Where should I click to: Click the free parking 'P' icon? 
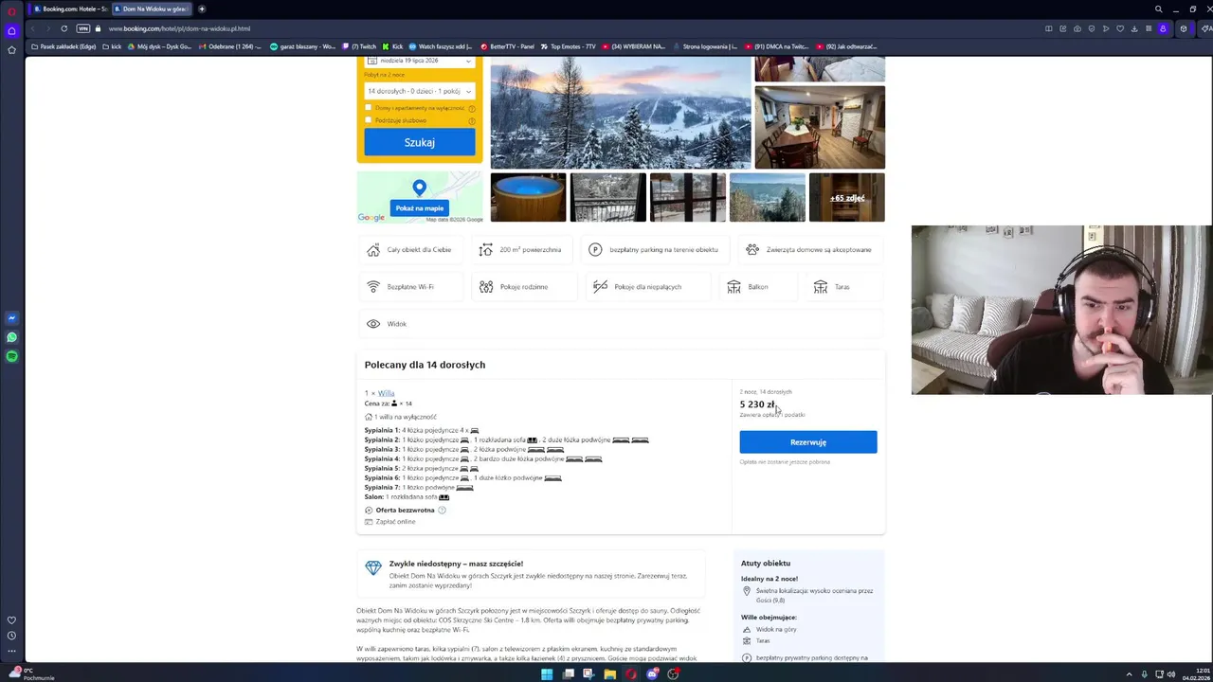click(x=595, y=250)
